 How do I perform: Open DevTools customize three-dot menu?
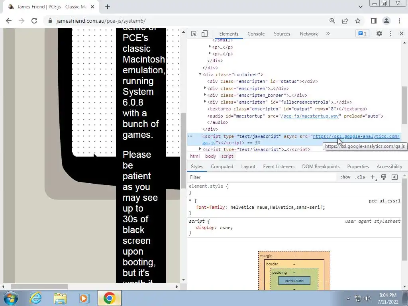click(390, 33)
